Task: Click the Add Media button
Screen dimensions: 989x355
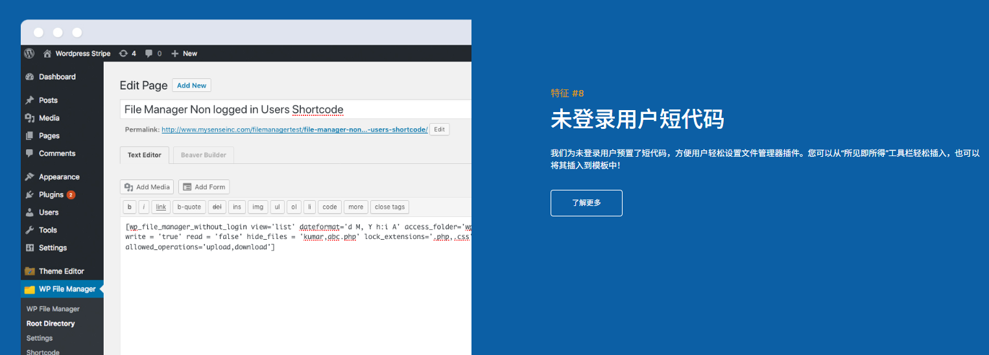Action: coord(147,187)
